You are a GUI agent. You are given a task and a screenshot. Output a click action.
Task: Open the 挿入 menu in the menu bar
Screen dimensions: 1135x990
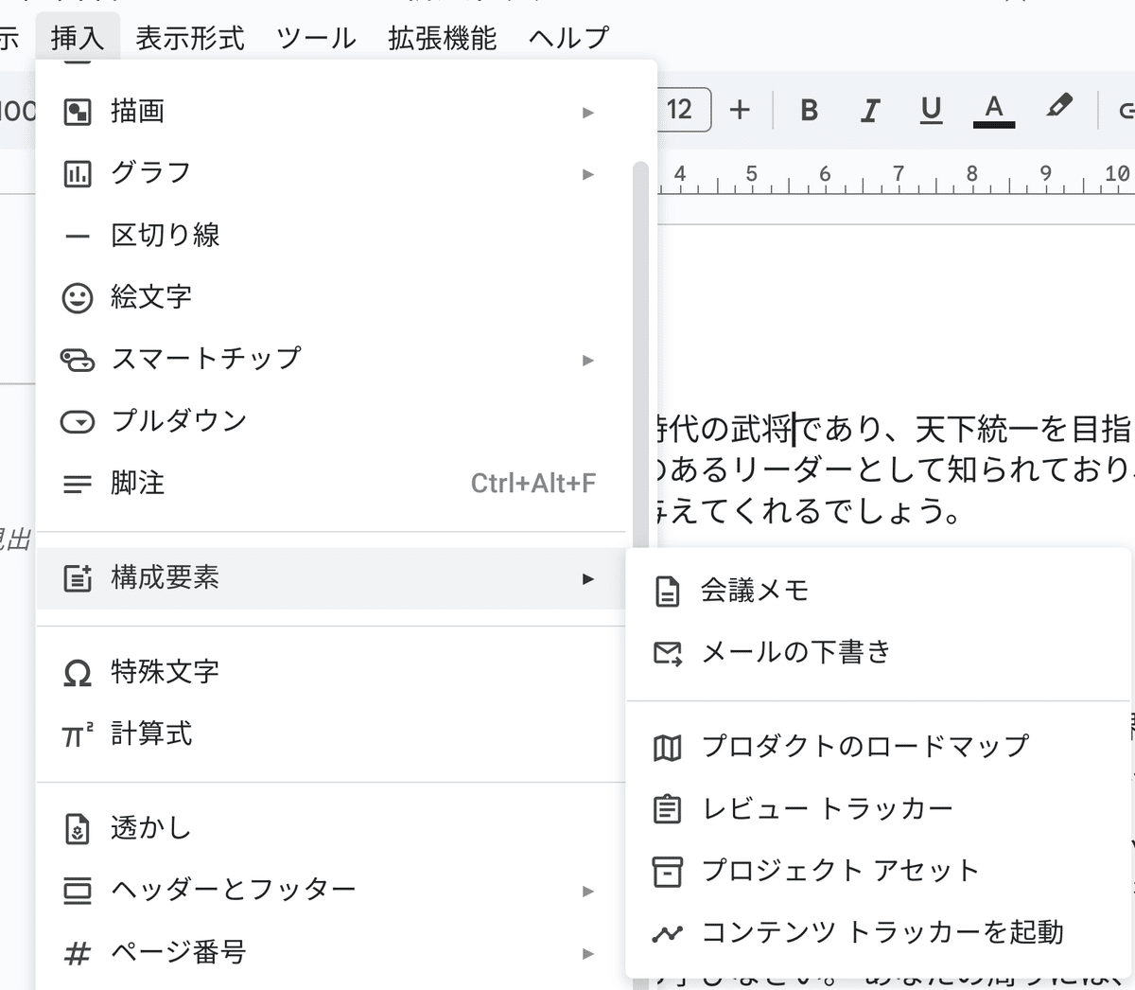[78, 38]
